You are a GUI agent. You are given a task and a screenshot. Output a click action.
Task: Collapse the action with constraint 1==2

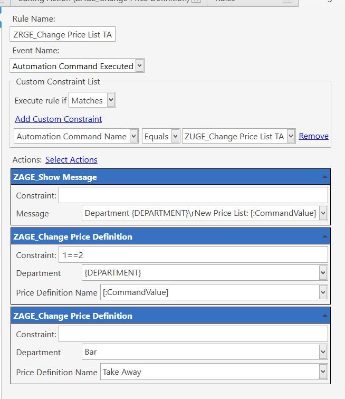324,236
